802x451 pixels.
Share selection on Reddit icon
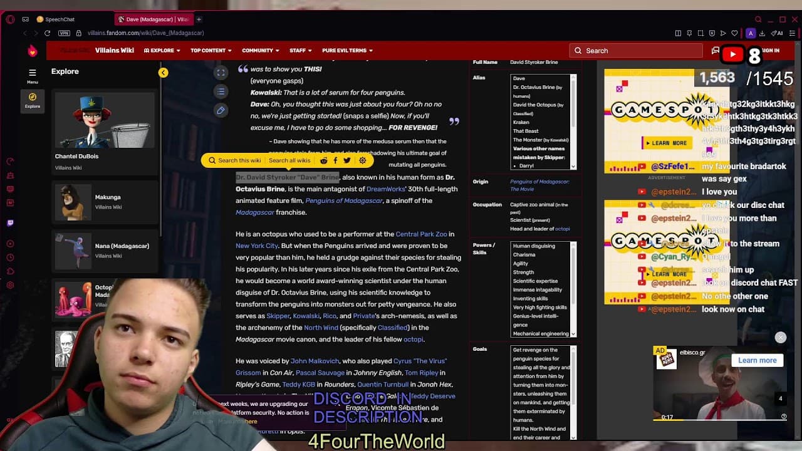(x=323, y=160)
